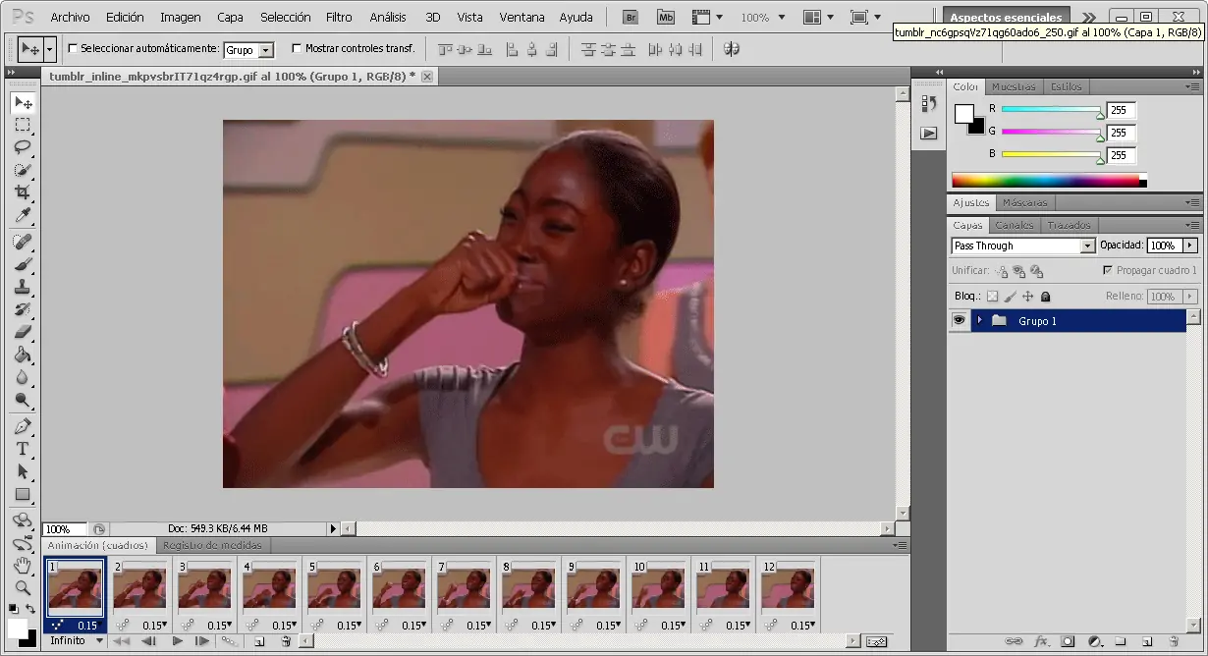
Task: Launch Bridge from the Br icon
Action: coord(632,18)
